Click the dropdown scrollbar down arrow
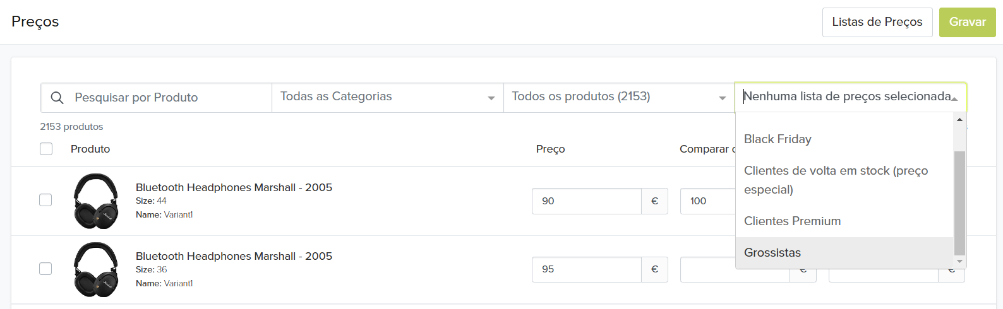 tap(960, 261)
